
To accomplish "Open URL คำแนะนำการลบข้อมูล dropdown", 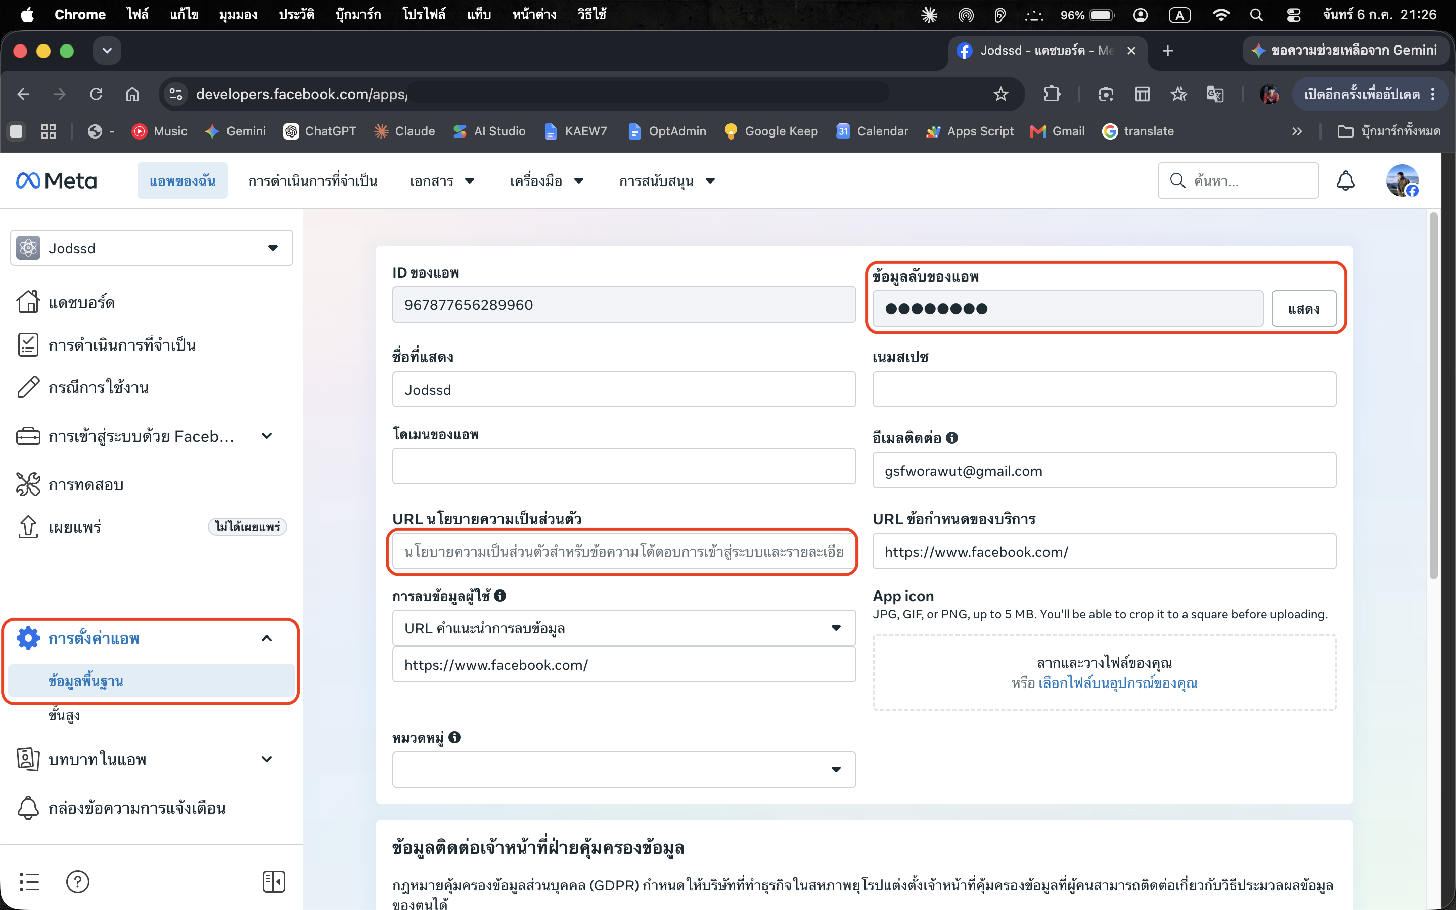I will [x=624, y=628].
